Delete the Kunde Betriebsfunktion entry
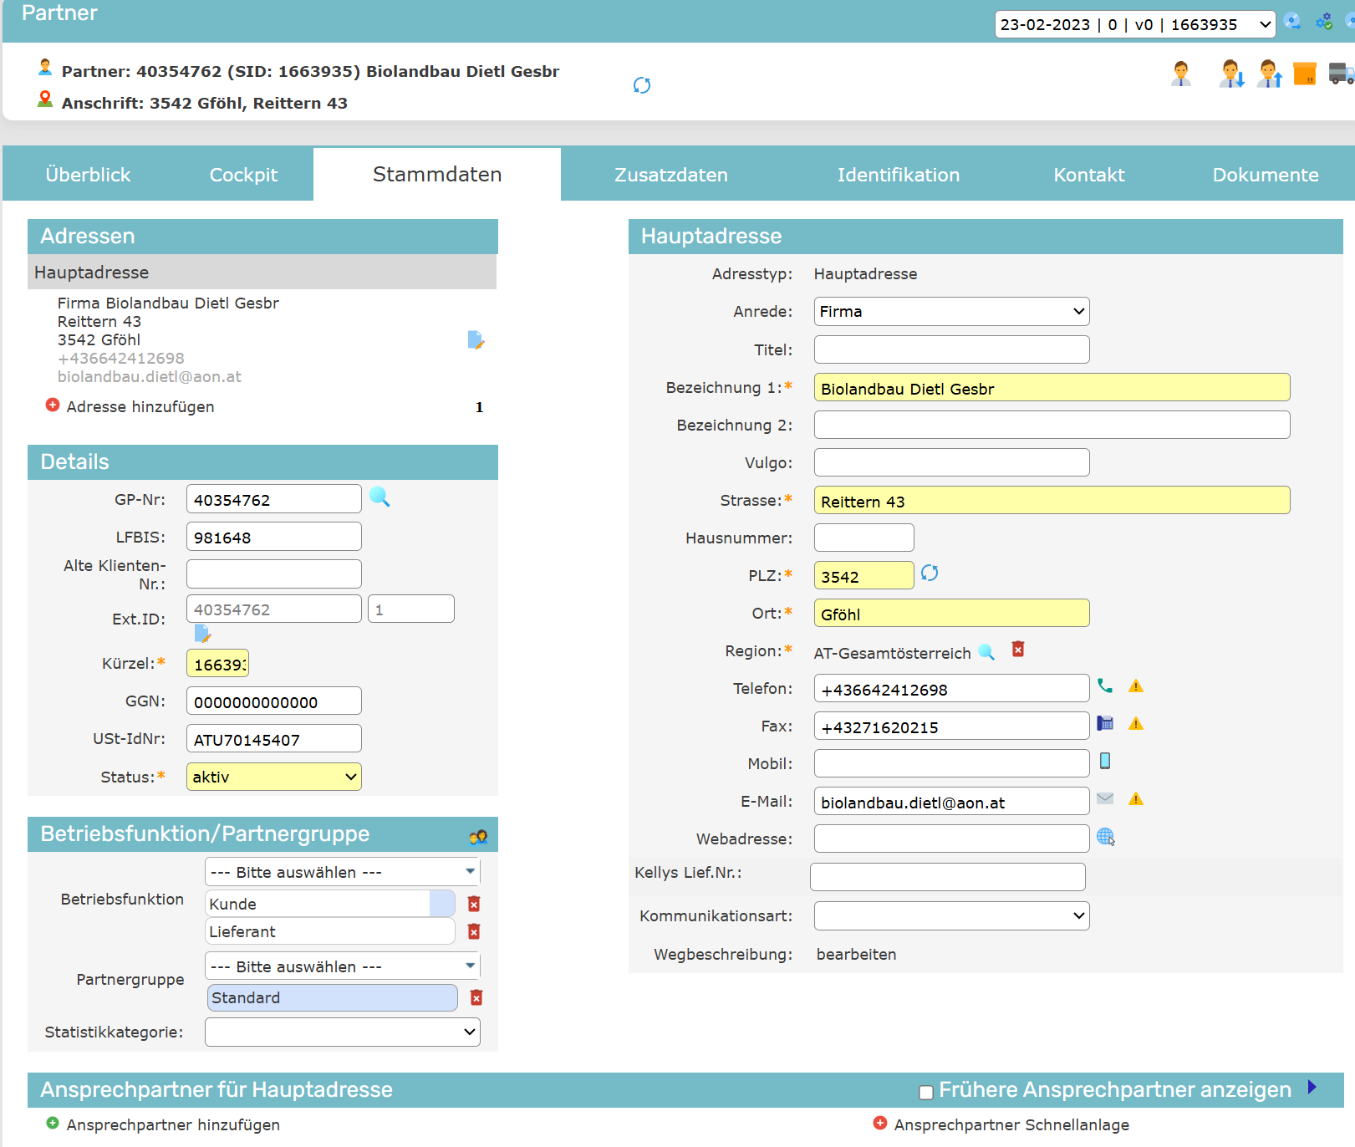1355x1147 pixels. (474, 904)
